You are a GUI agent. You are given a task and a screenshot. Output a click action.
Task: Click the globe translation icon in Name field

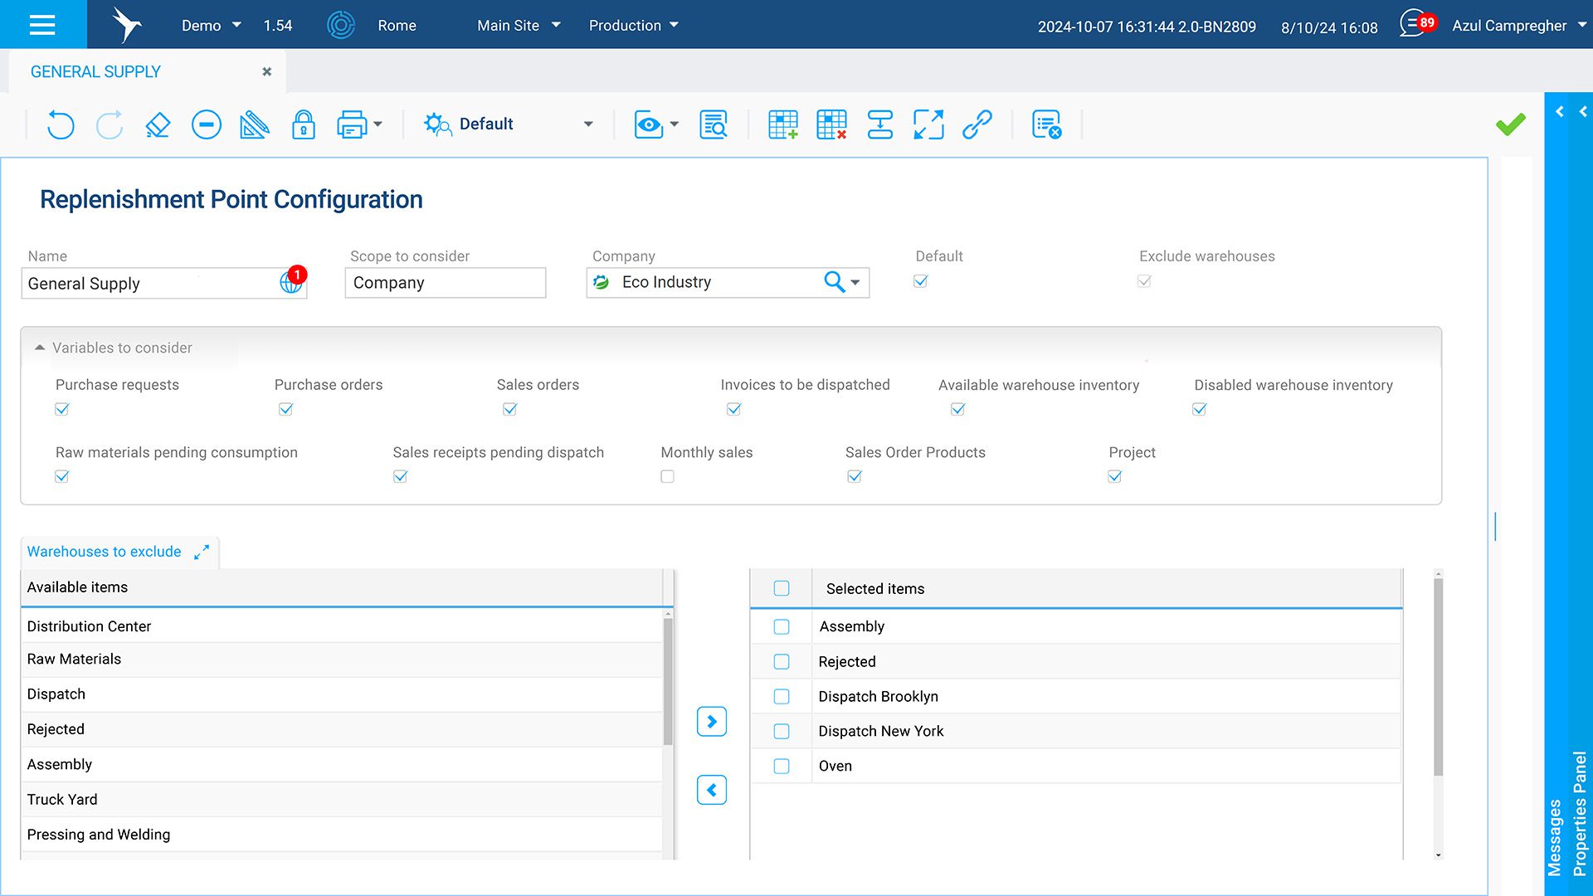pos(290,283)
